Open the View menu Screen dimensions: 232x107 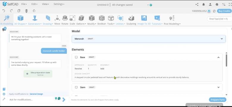(45, 4)
